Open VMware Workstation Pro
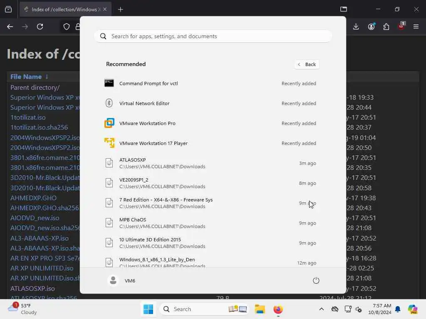Image resolution: width=426 pixels, height=319 pixels. pyautogui.click(x=211, y=123)
